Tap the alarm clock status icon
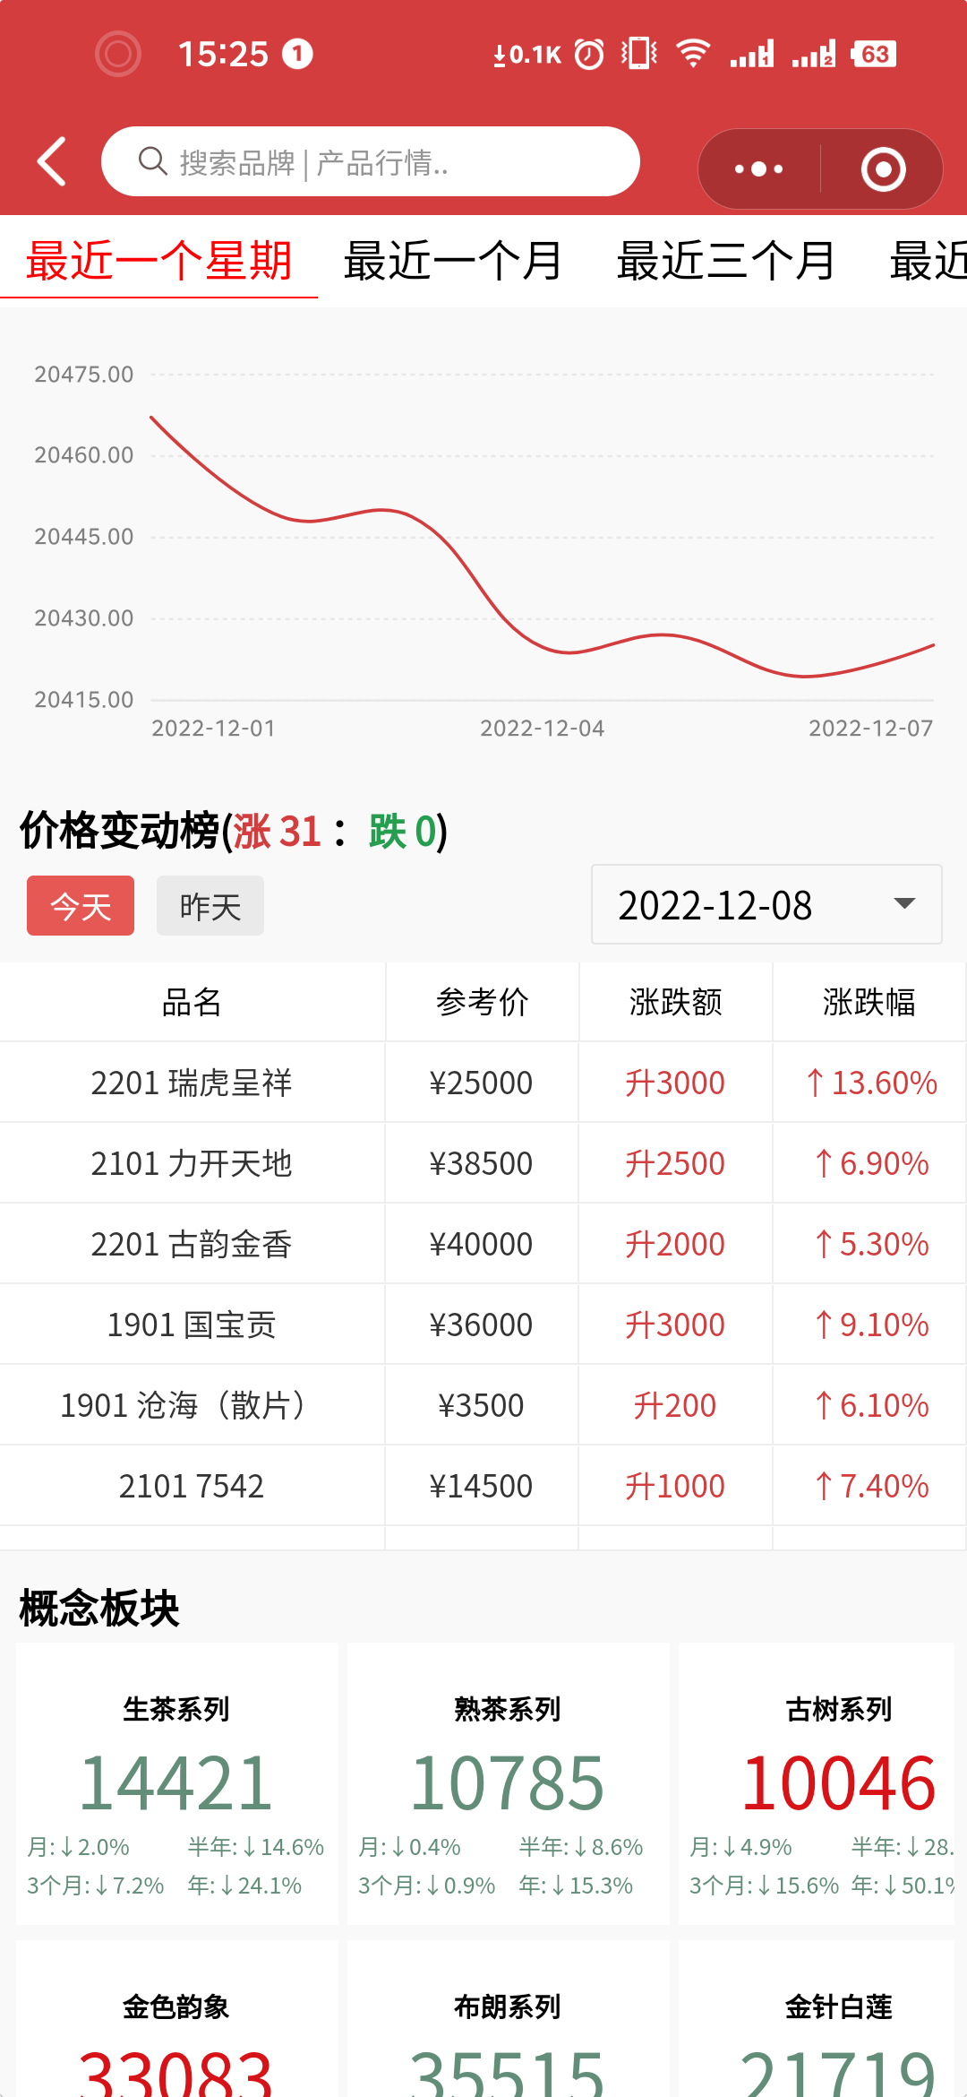Viewport: 967px width, 2097px height. coord(589,54)
